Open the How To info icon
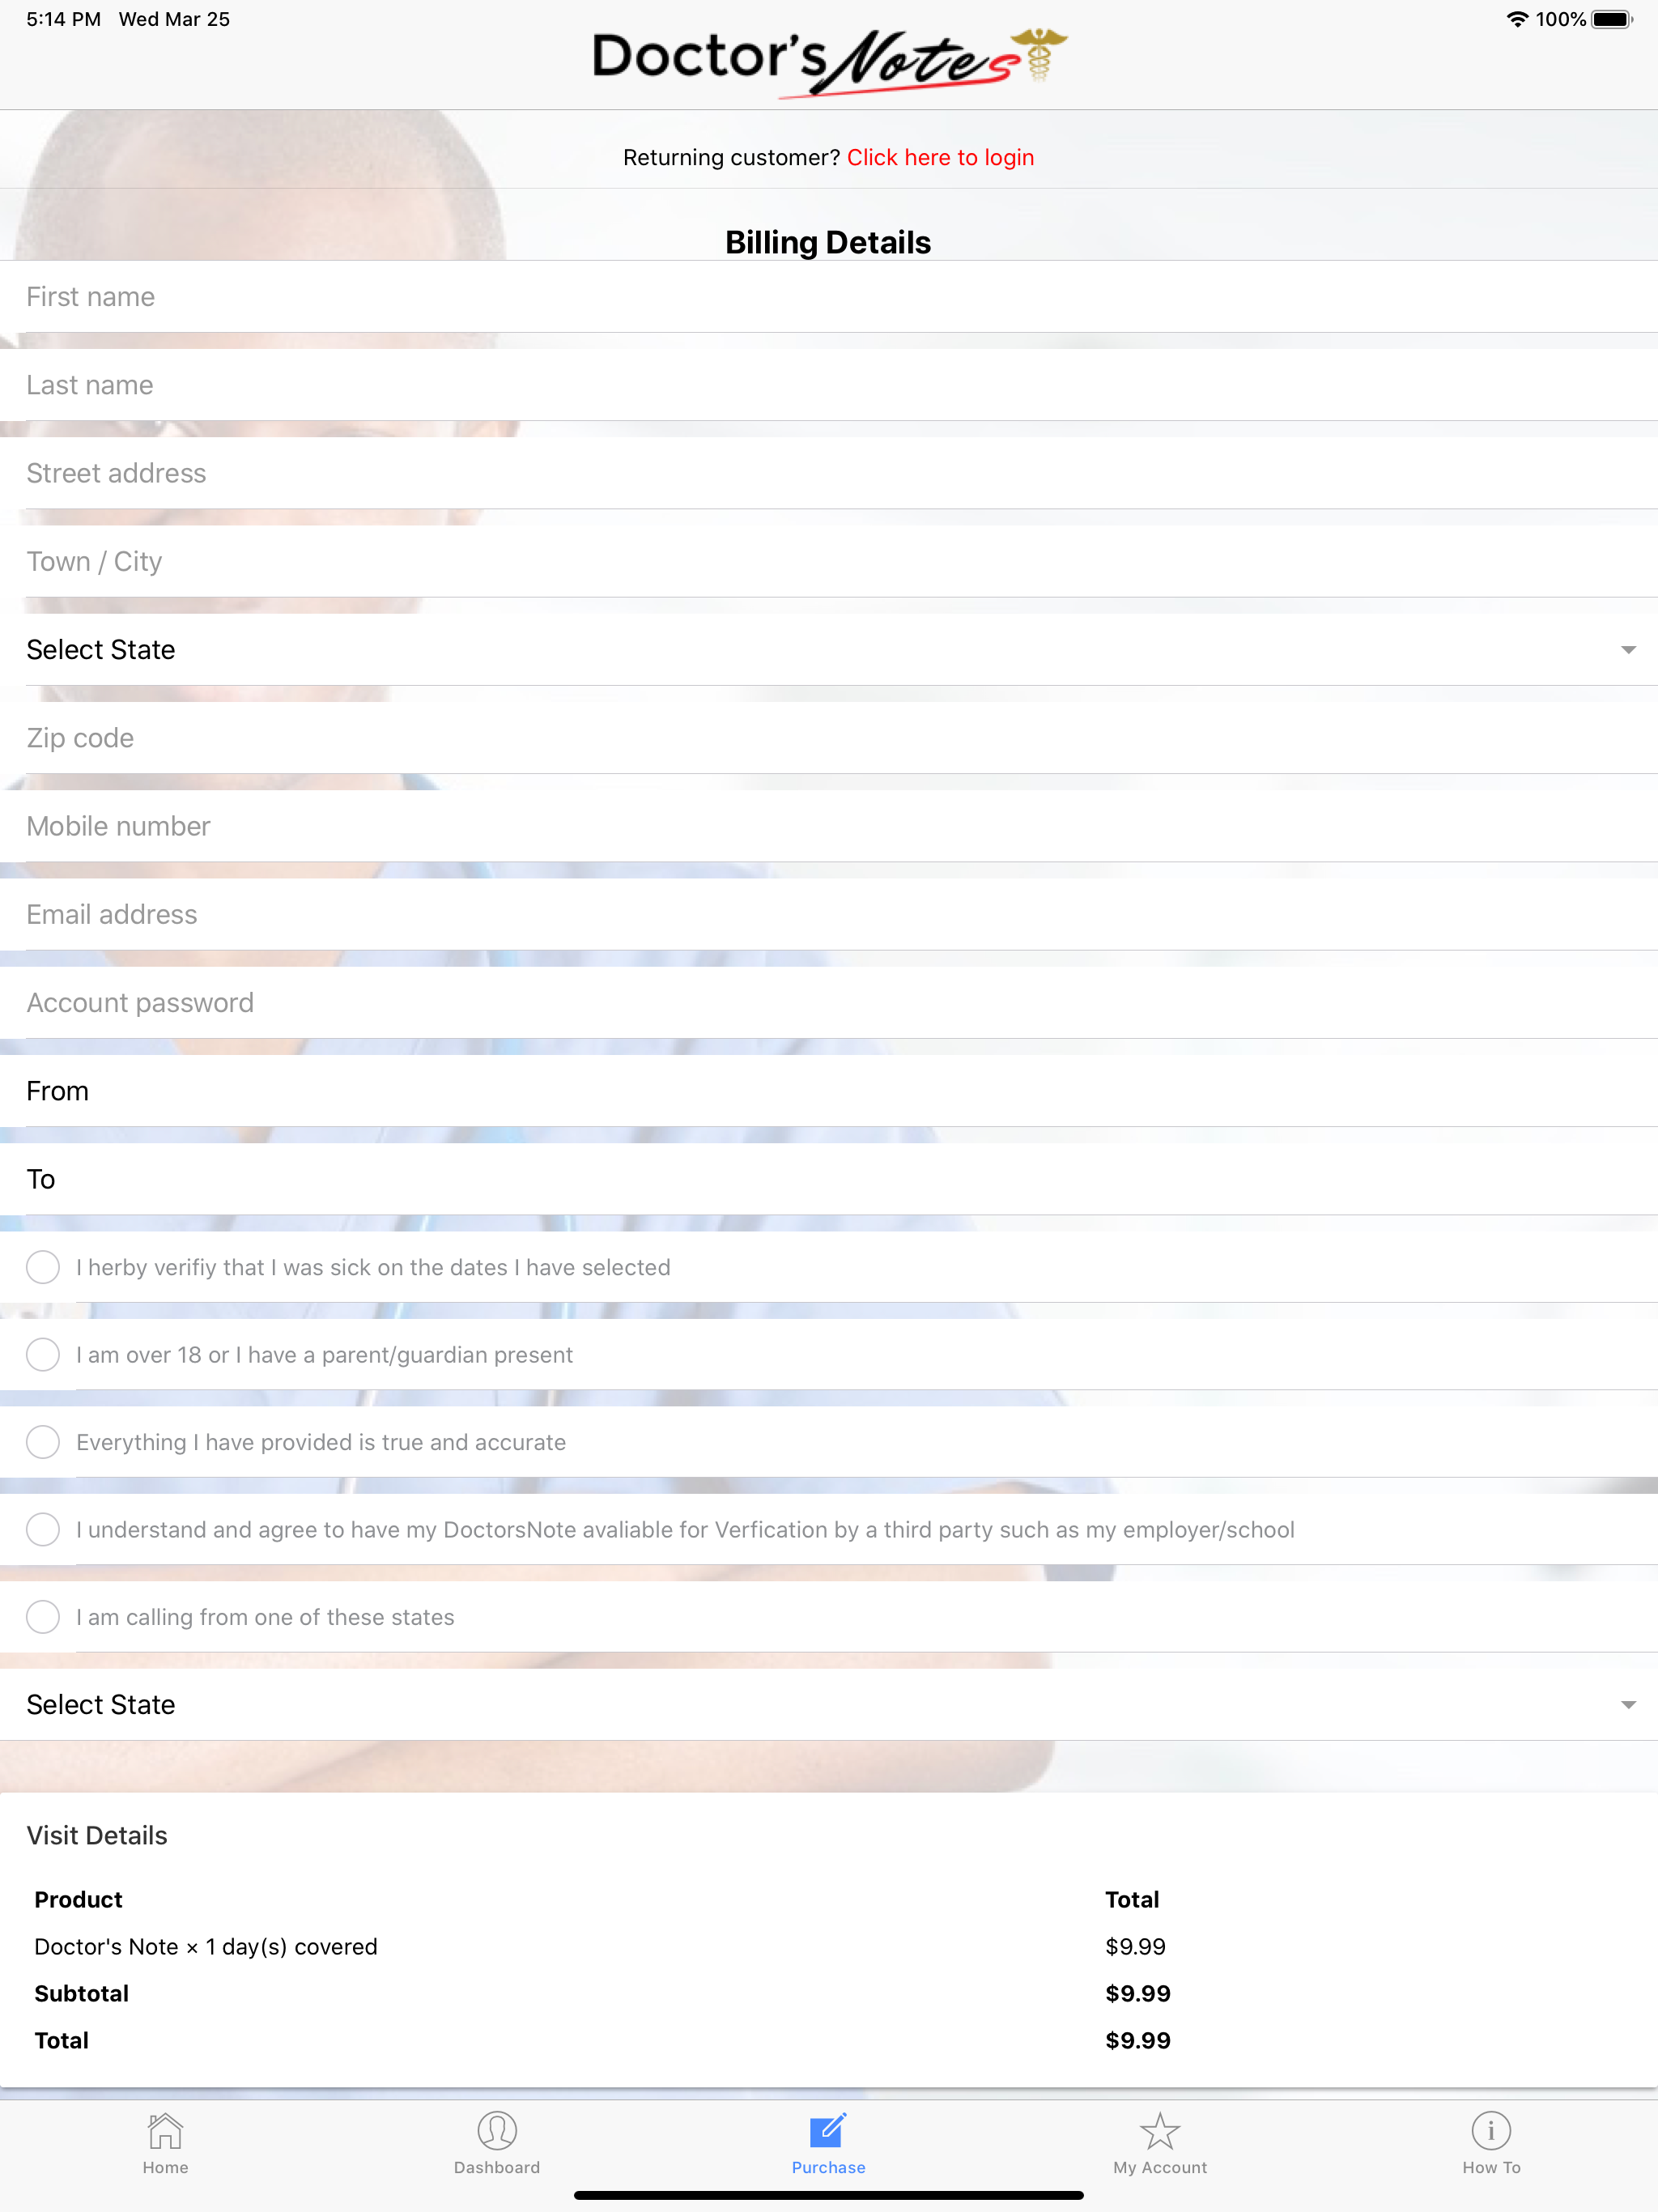The height and width of the screenshot is (2212, 1658). (1491, 2130)
